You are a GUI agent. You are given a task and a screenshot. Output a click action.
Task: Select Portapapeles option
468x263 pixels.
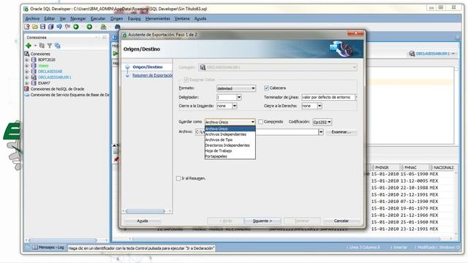point(230,156)
